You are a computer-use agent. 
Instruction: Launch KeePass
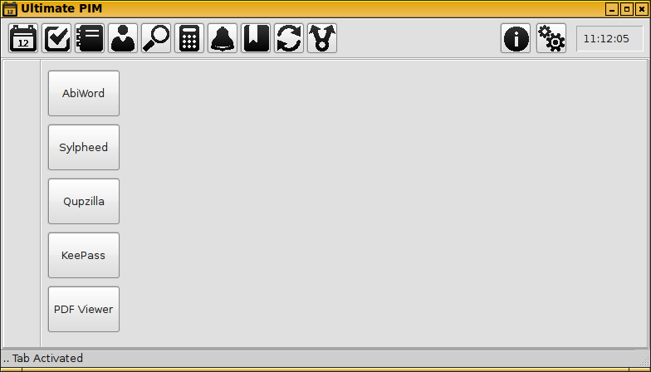(84, 256)
